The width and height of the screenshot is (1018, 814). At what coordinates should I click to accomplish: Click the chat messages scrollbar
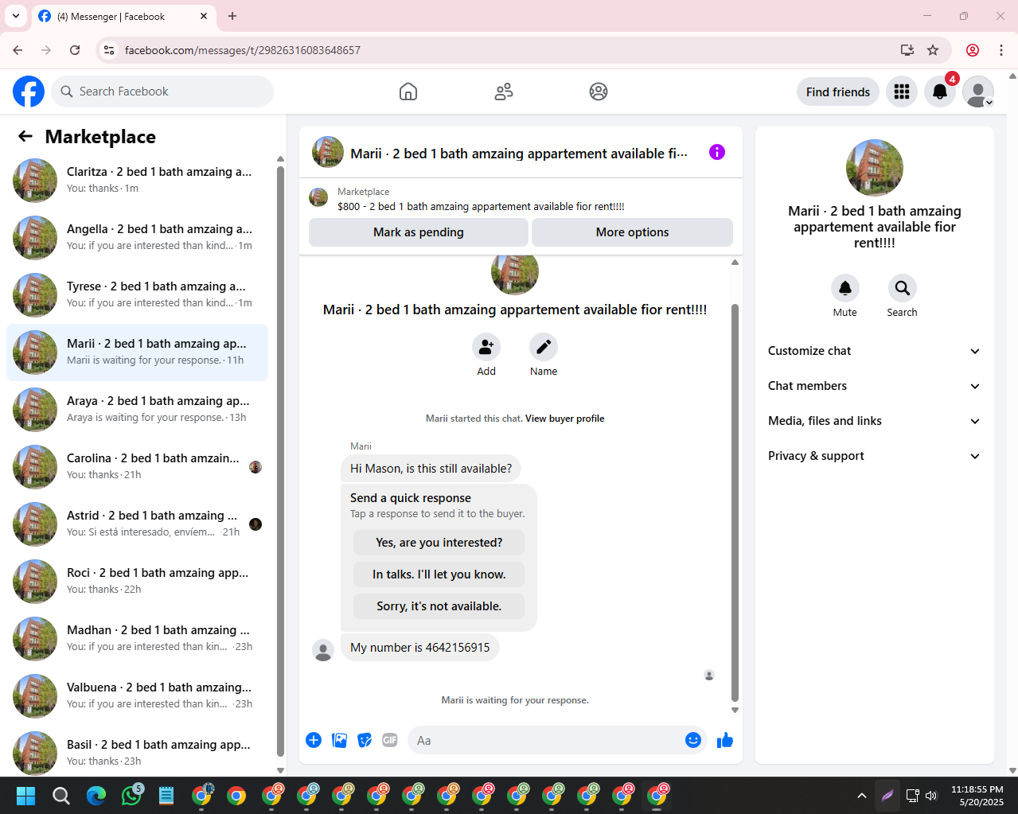(735, 501)
